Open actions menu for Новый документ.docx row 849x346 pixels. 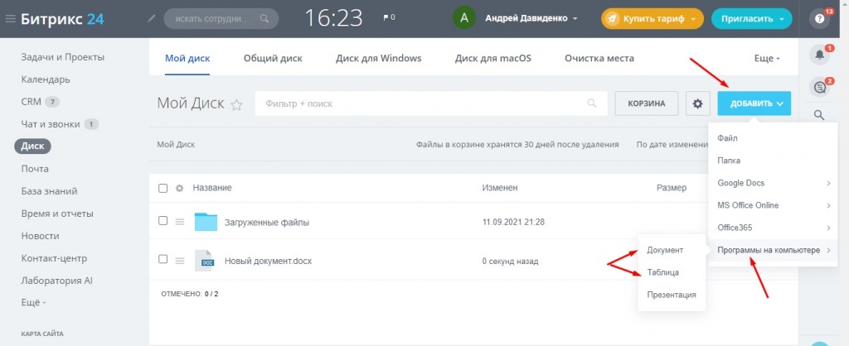coord(180,260)
